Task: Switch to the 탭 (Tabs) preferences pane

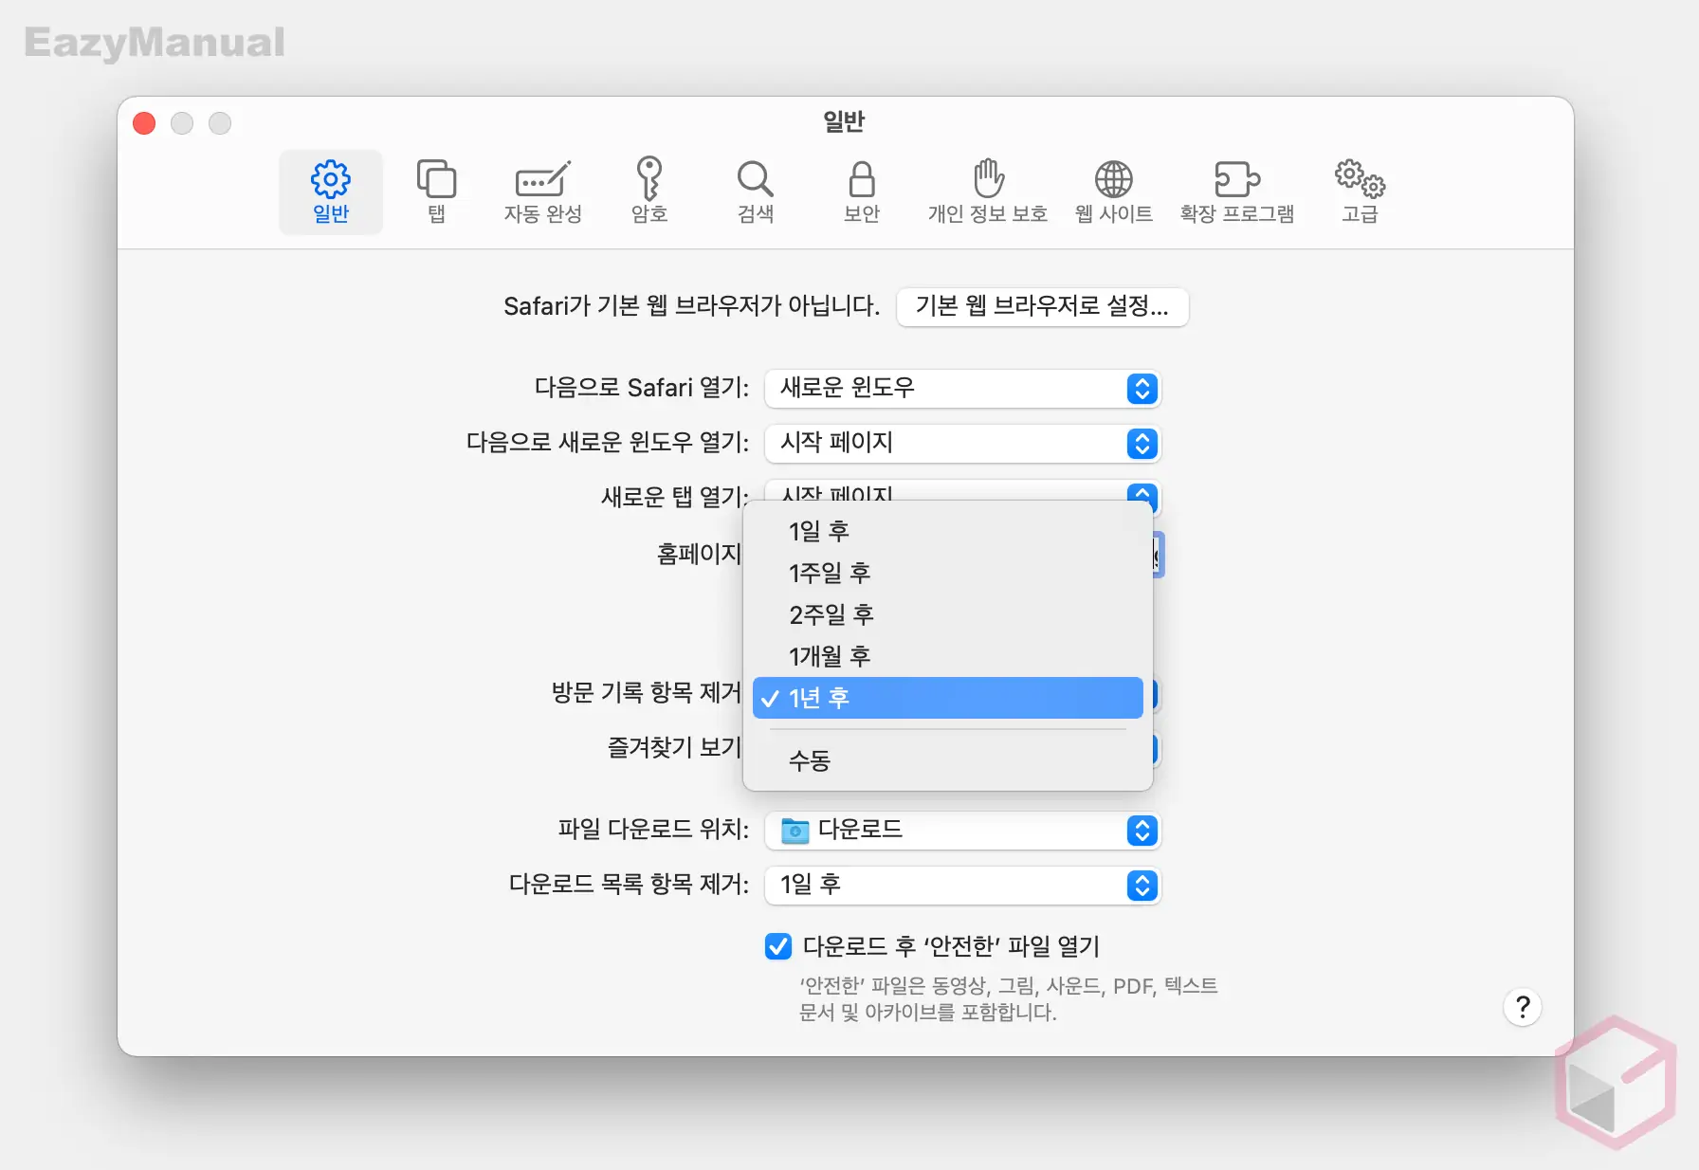Action: [x=436, y=192]
